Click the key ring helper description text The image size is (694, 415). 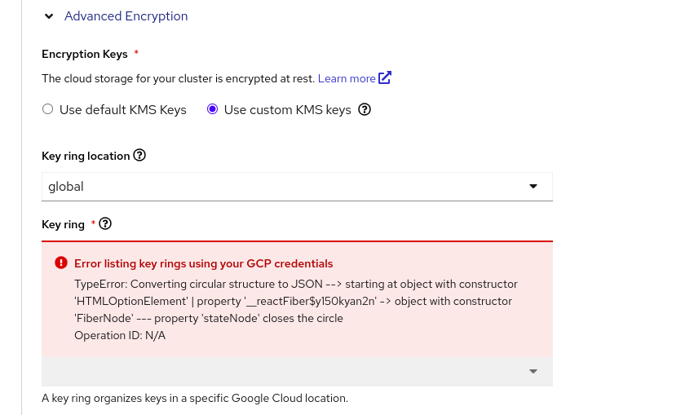(x=195, y=399)
